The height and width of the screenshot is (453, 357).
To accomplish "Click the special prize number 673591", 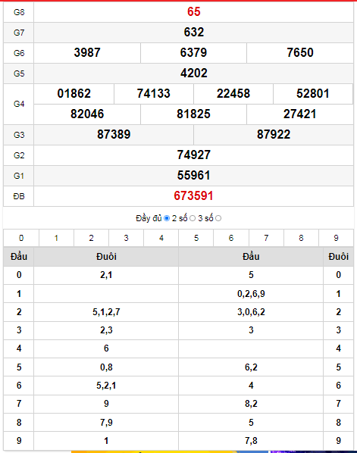I will pos(193,196).
